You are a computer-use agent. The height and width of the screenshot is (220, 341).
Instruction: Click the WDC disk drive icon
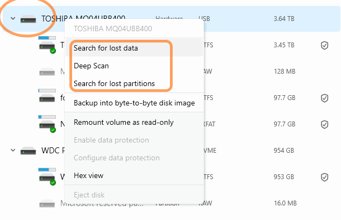coord(29,150)
